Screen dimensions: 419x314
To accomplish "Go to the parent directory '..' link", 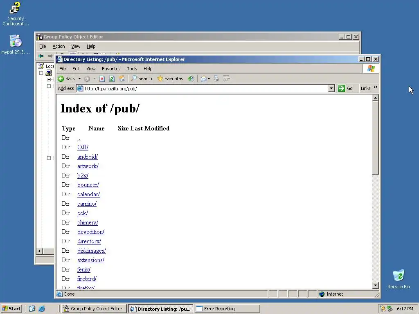I will (79, 138).
